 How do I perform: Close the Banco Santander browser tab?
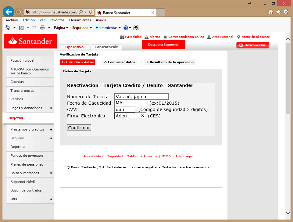coord(153,13)
